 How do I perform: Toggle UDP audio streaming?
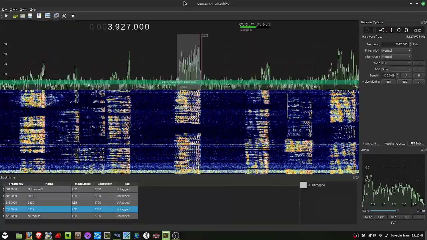click(381, 217)
